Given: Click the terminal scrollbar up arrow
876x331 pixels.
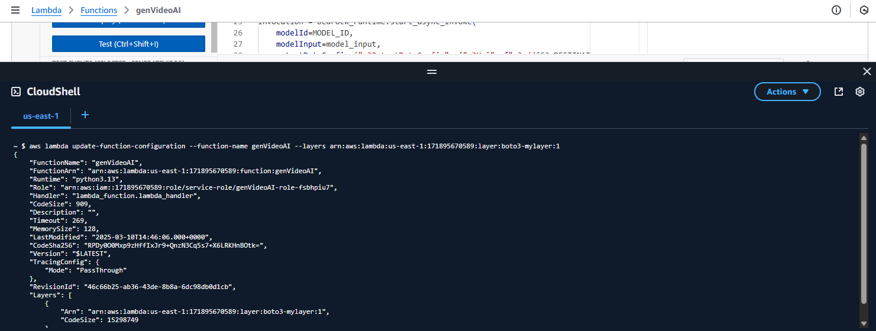Looking at the screenshot, I should pos(864,138).
